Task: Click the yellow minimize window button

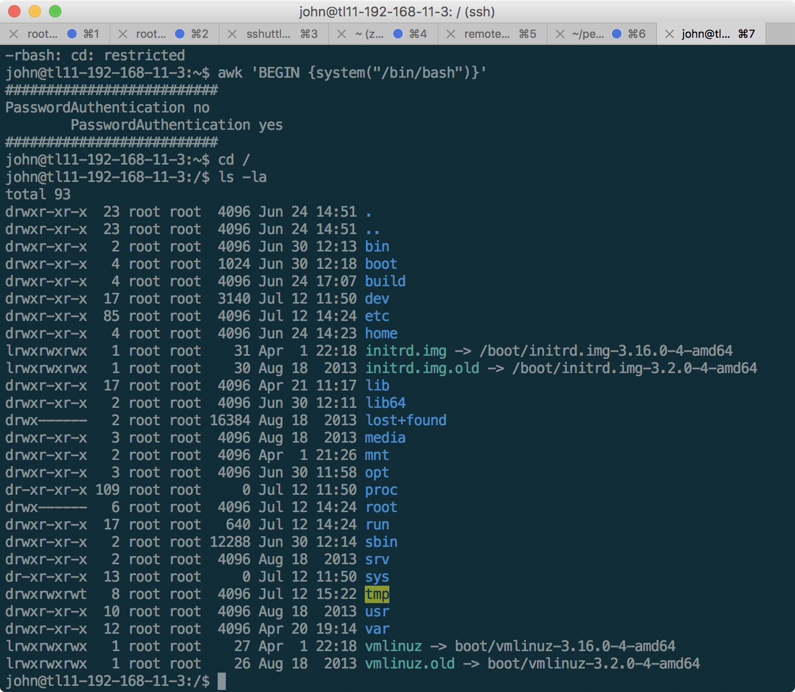Action: point(35,11)
